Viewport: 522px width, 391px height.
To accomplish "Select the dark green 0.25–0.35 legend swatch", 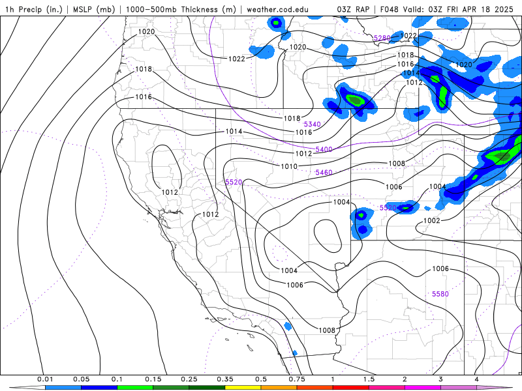I will [207, 388].
